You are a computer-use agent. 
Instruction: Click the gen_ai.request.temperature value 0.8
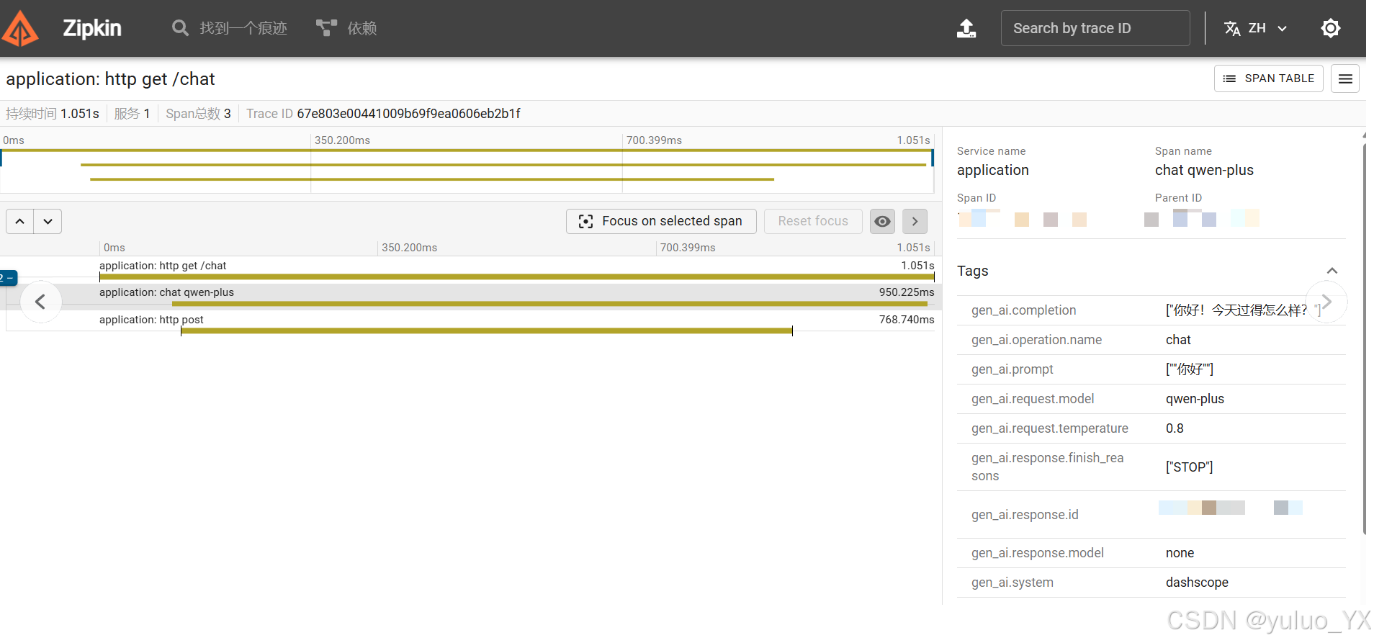tap(1175, 428)
